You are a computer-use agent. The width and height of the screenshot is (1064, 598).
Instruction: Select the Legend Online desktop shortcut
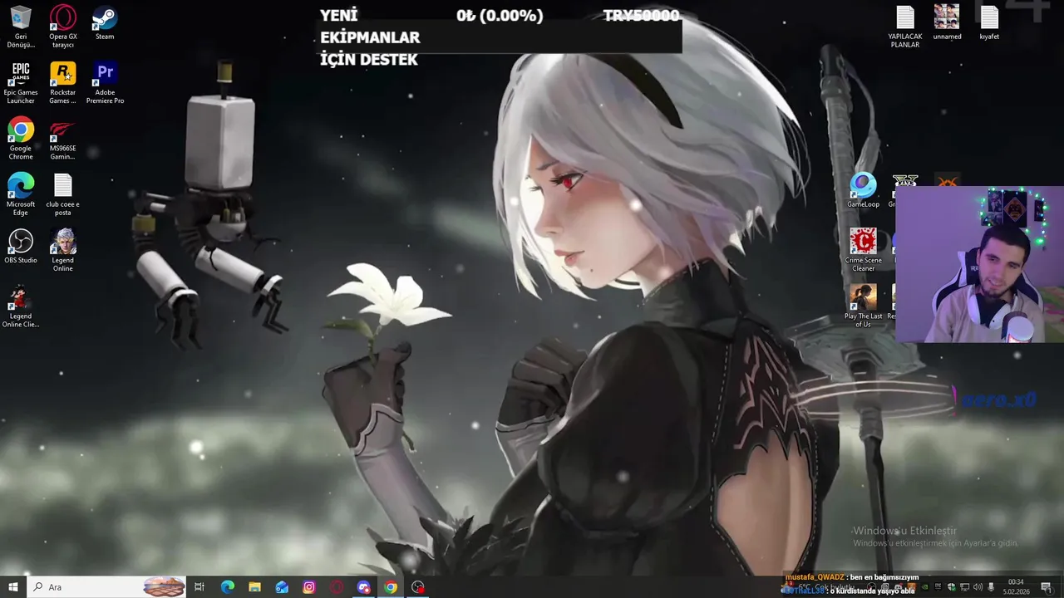[63, 250]
